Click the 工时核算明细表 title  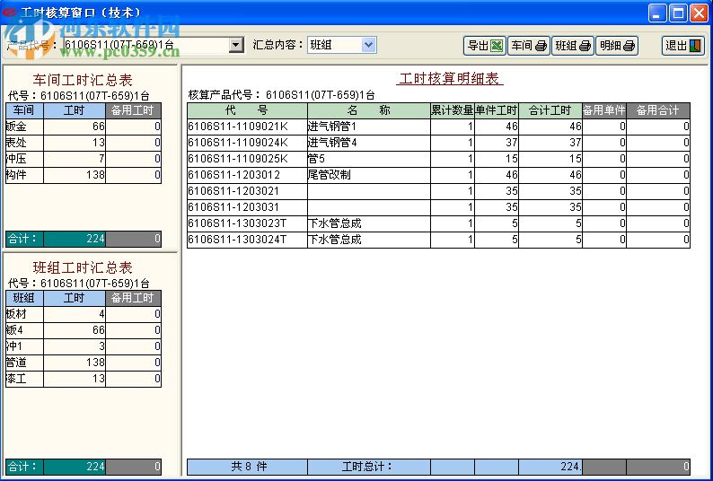(x=450, y=79)
